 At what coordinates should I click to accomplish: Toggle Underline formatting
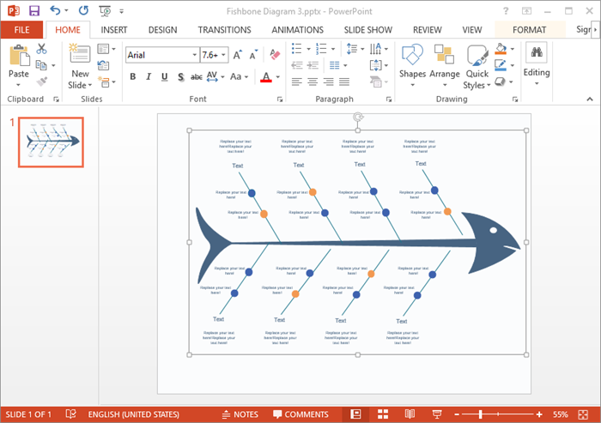coord(165,77)
